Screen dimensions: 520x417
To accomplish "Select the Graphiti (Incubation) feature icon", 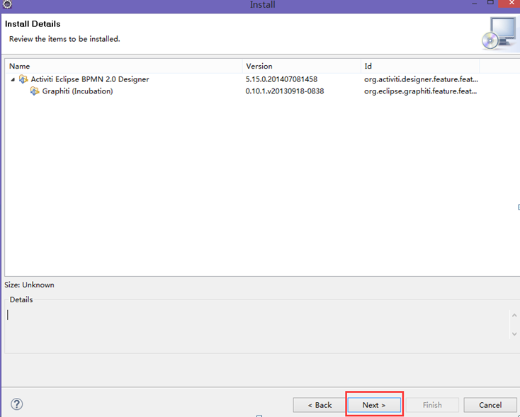I will [35, 91].
